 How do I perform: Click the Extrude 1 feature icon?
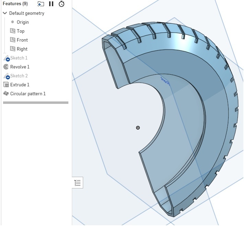pos(6,85)
